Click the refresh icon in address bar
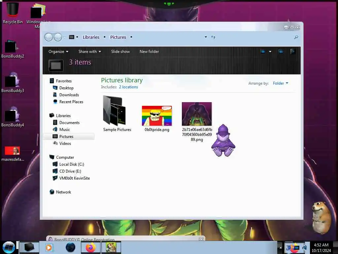 (213, 37)
